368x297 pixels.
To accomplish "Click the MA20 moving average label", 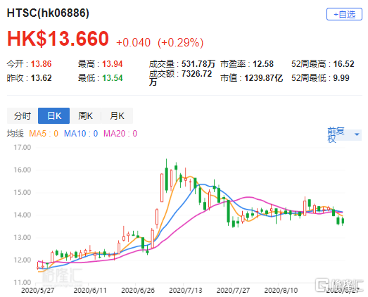I will (120, 134).
